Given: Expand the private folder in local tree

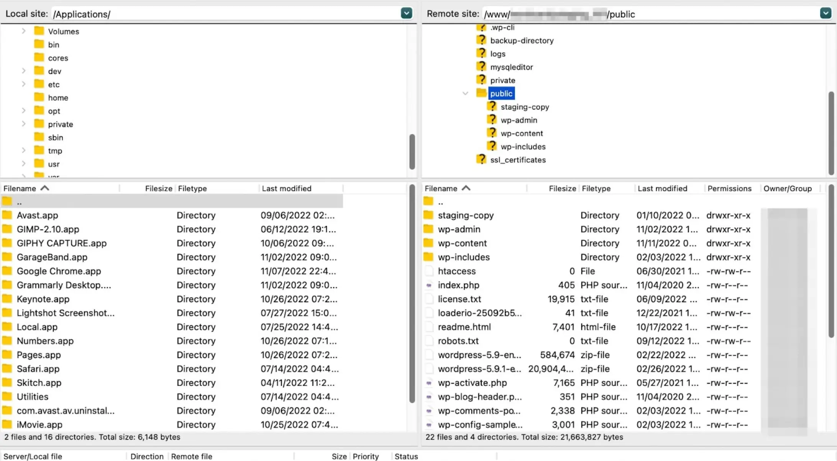Looking at the screenshot, I should (x=24, y=124).
